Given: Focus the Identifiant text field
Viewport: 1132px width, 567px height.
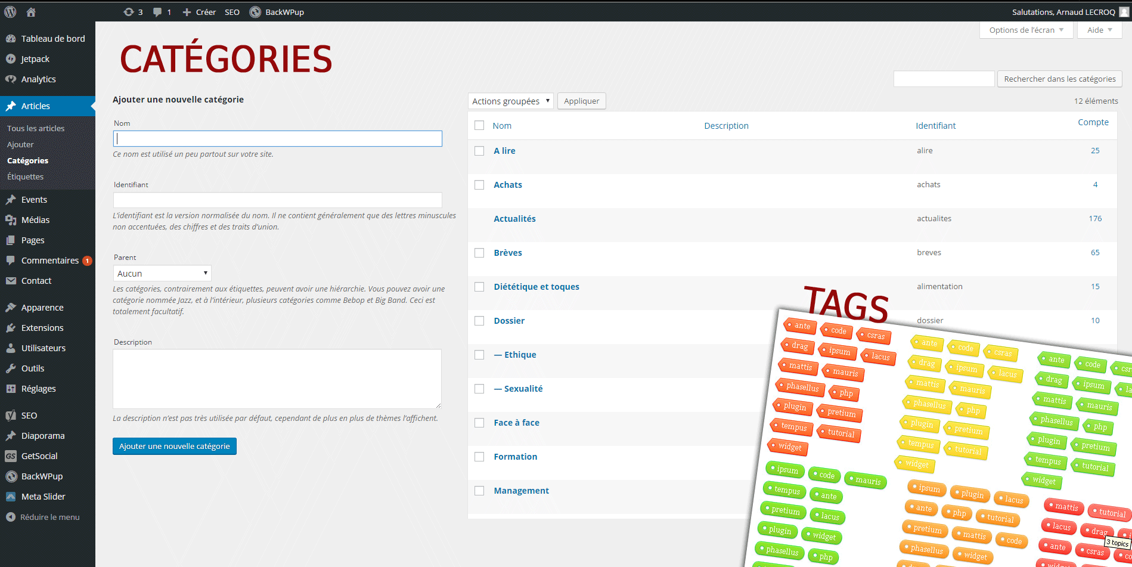Looking at the screenshot, I should 277,200.
